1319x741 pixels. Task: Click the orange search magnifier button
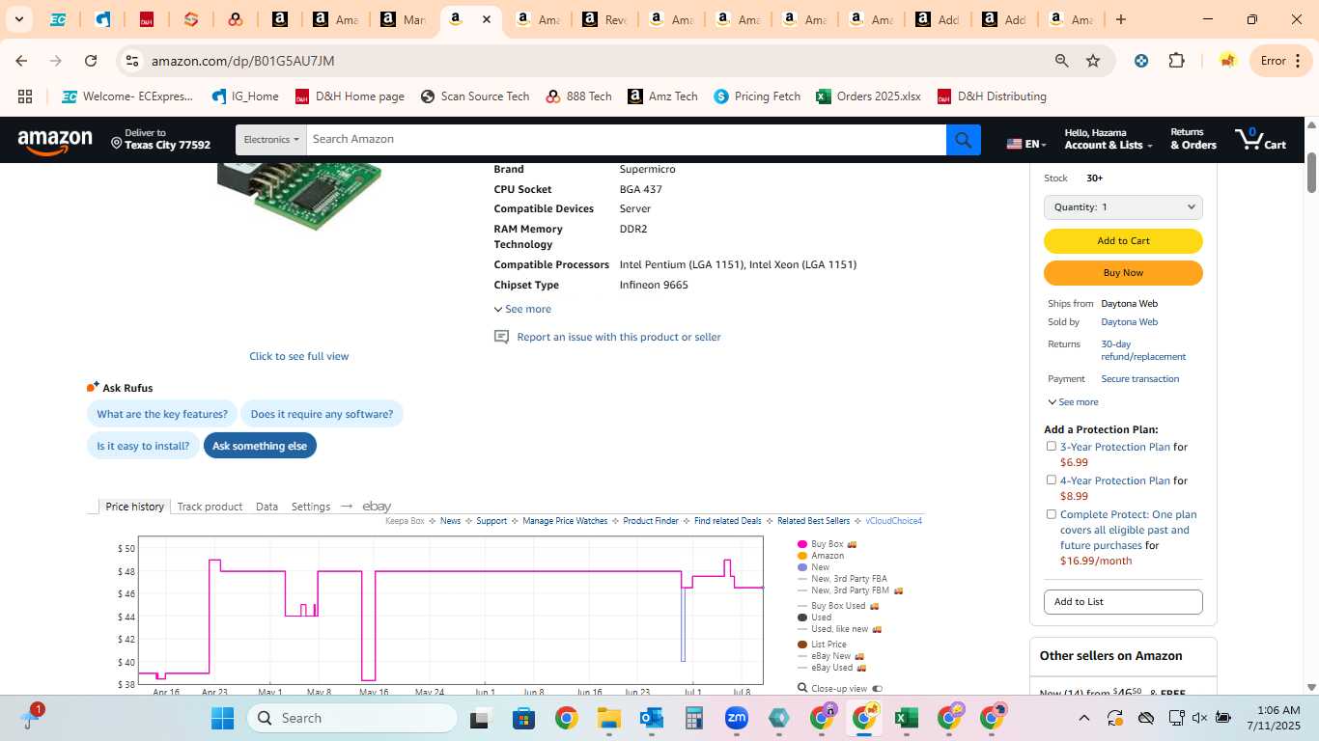click(x=964, y=140)
